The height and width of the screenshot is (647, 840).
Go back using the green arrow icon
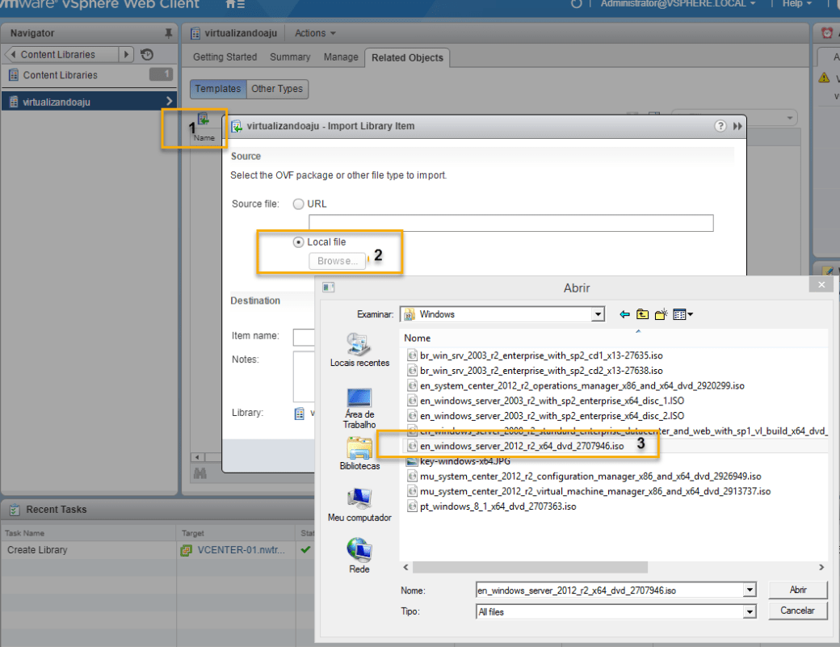(624, 314)
